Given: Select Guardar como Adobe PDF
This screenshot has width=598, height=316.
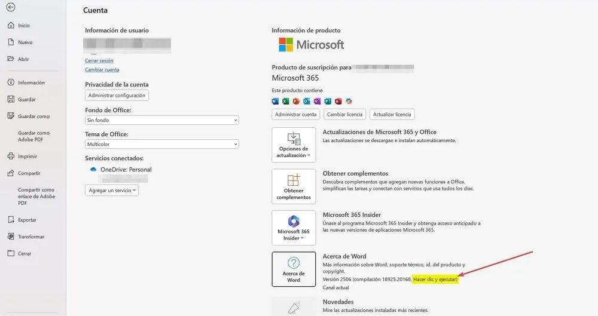Looking at the screenshot, I should pos(33,136).
